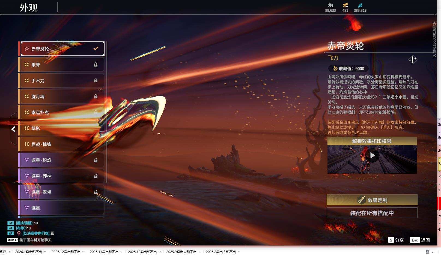Click the 返回 back button
This screenshot has height=256, width=441.
point(425,240)
